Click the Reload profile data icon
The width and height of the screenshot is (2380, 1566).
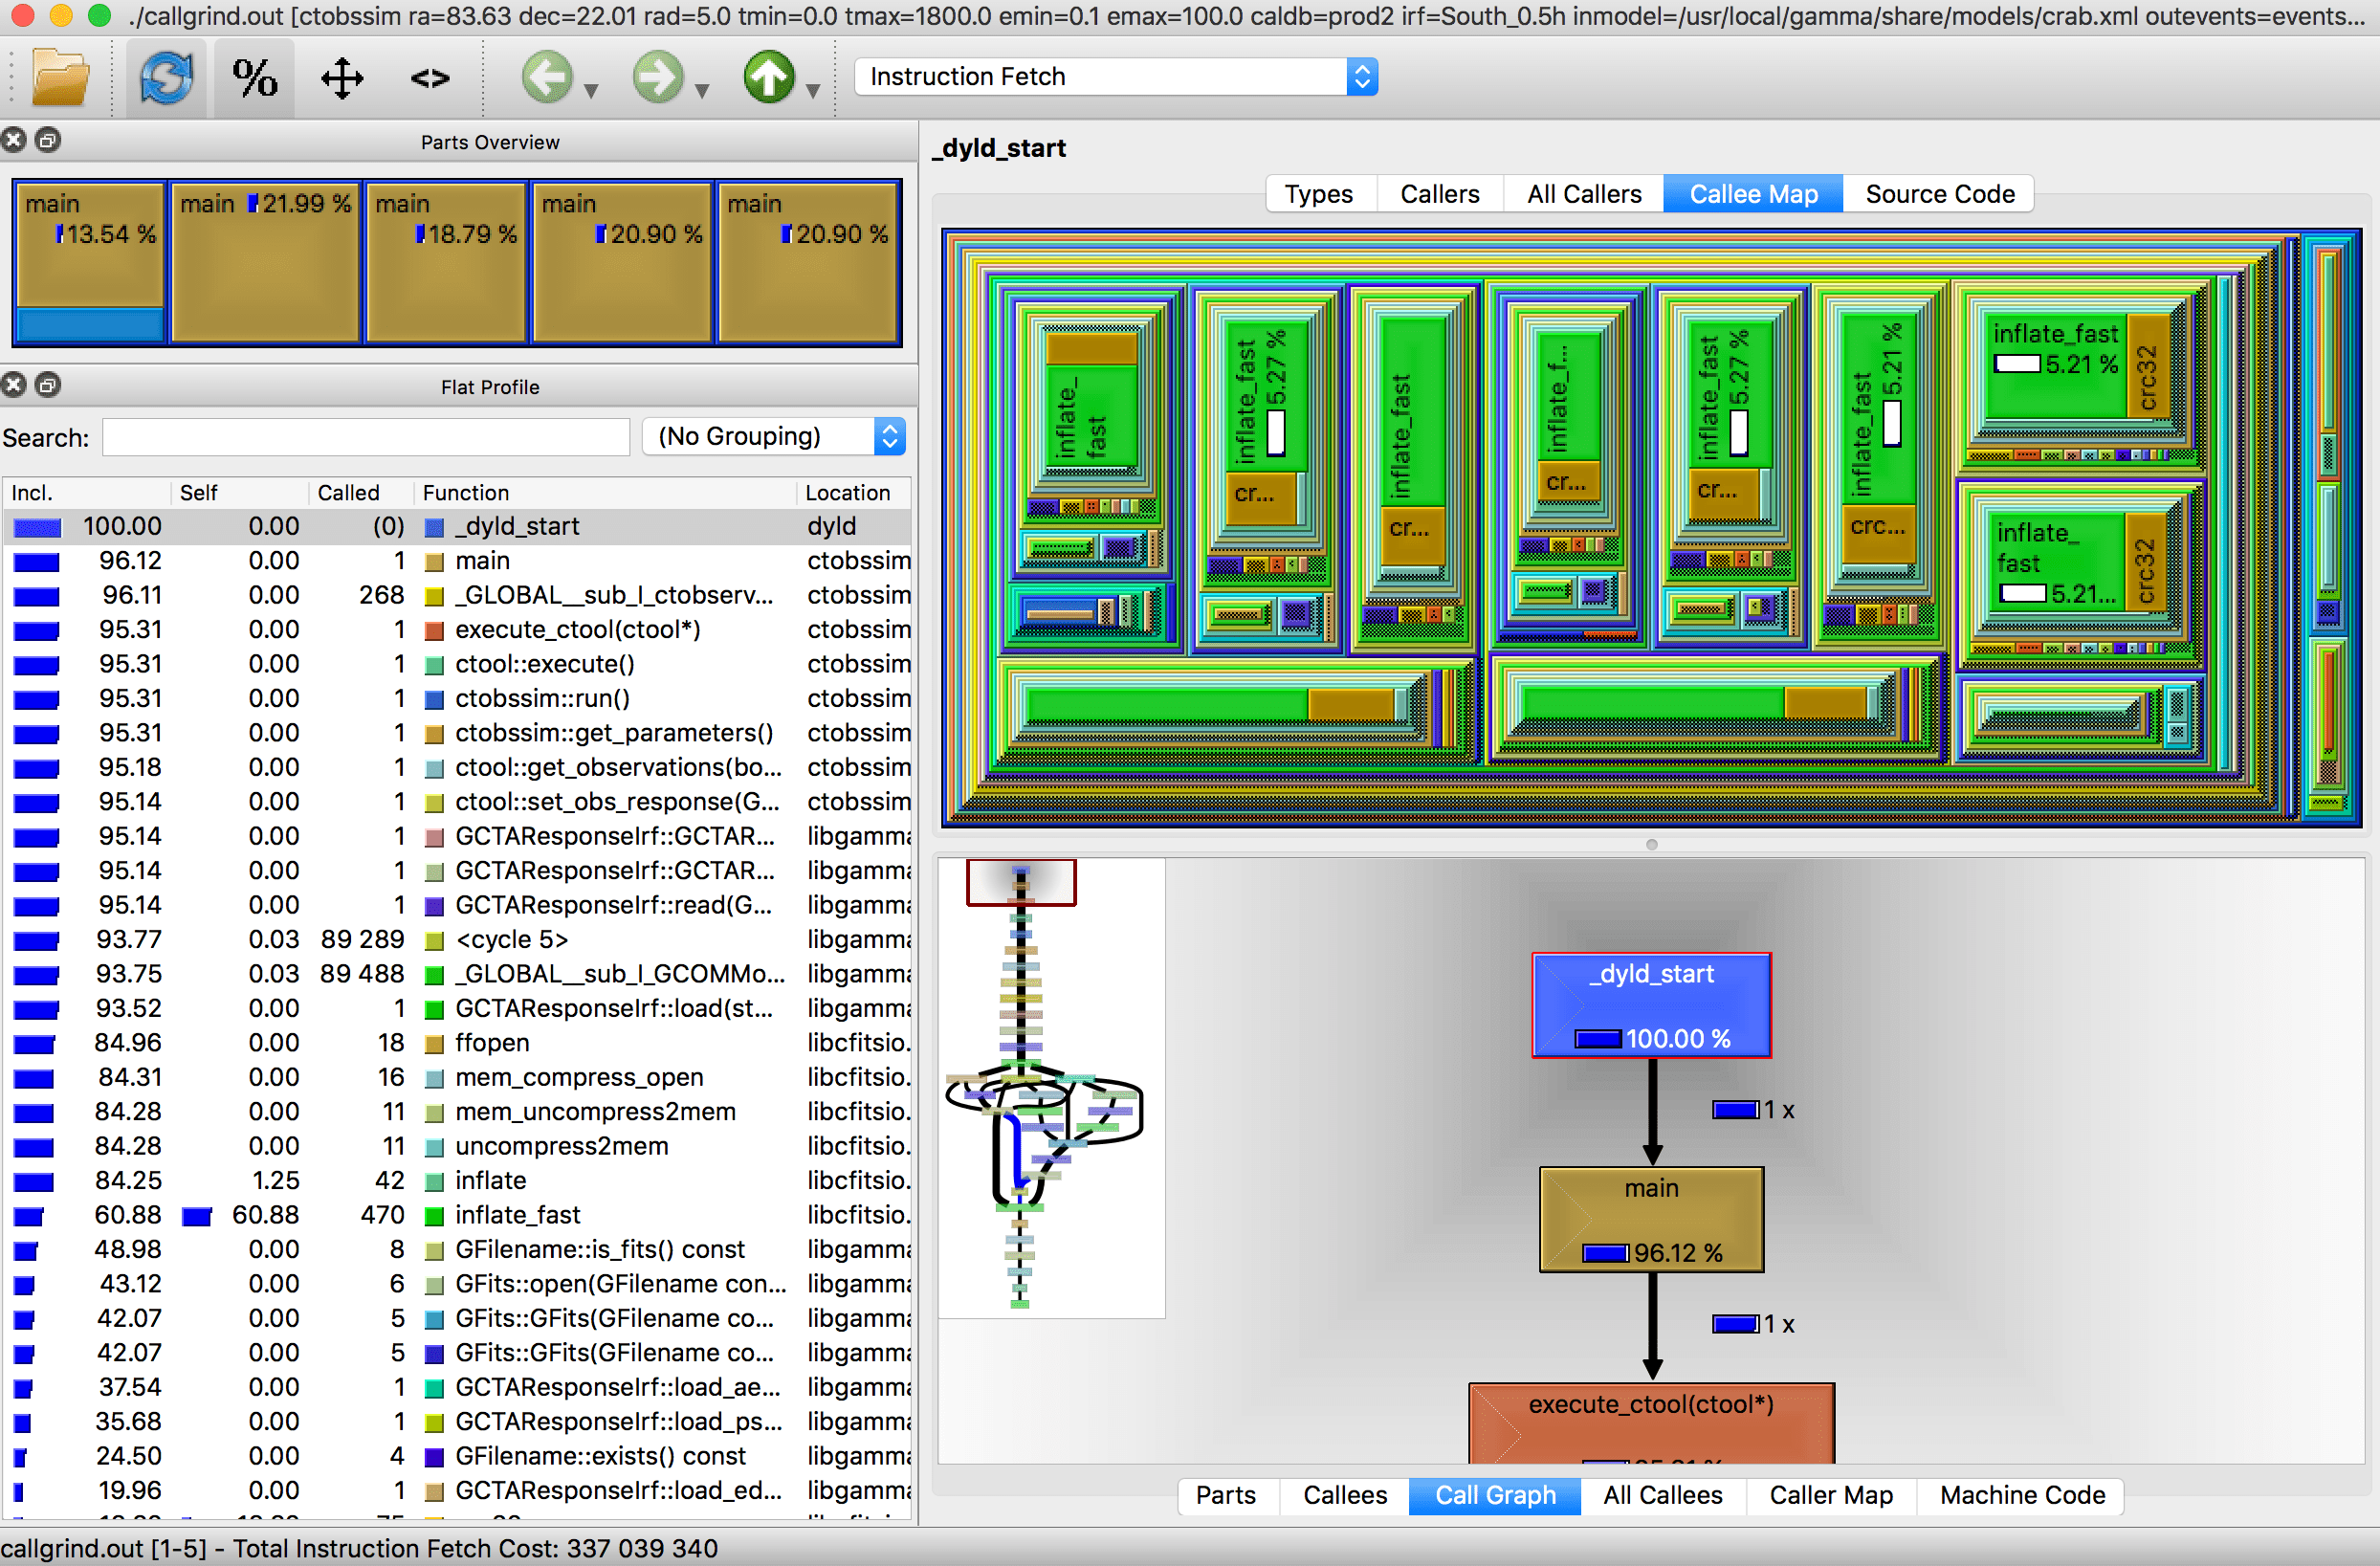pyautogui.click(x=166, y=78)
